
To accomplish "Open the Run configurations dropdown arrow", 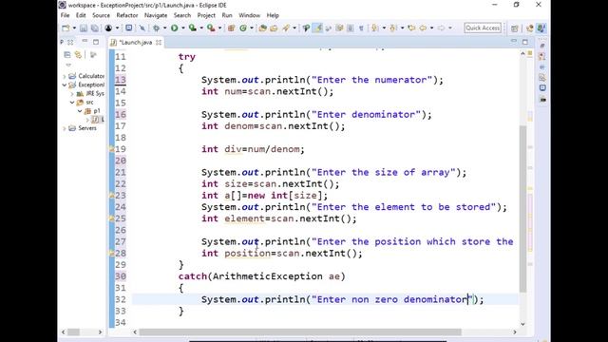I will (183, 28).
